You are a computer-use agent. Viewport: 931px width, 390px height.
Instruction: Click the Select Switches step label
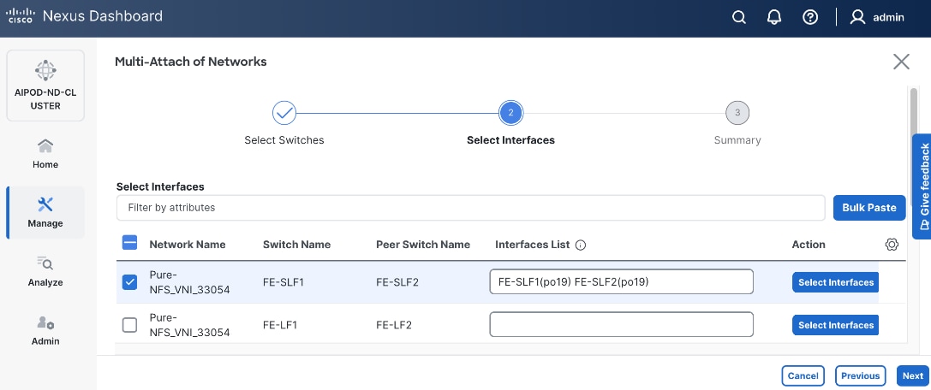283,140
